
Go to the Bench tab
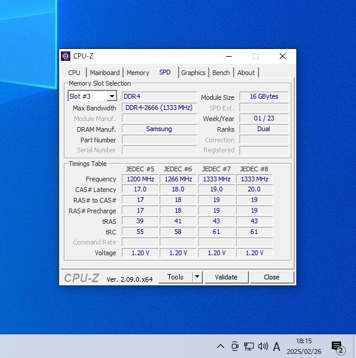pos(221,73)
